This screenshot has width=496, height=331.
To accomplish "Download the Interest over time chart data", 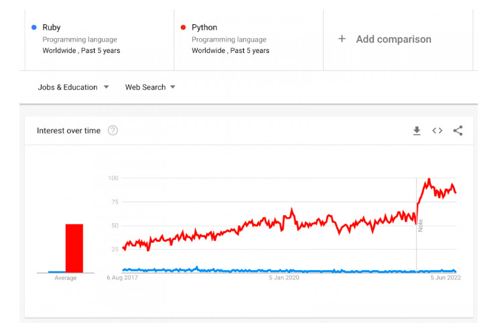I will pos(417,131).
